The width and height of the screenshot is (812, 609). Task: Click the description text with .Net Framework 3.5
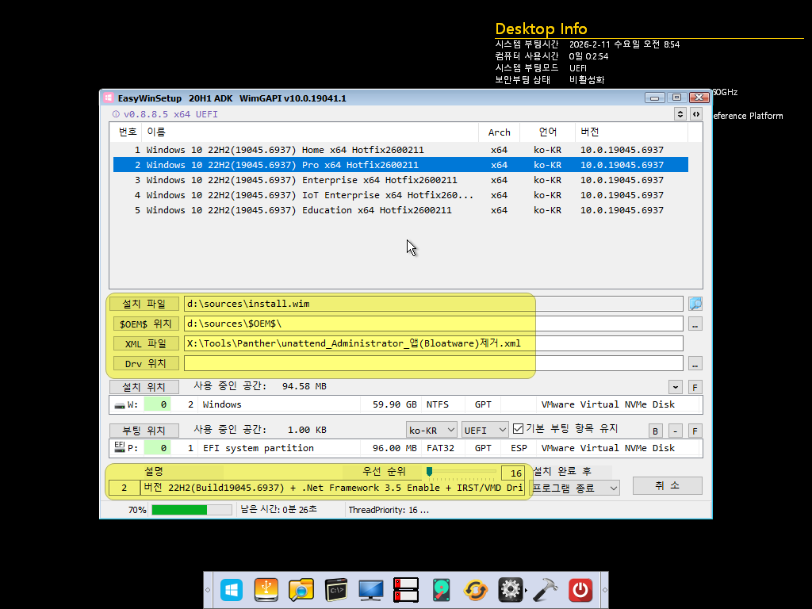tap(332, 488)
